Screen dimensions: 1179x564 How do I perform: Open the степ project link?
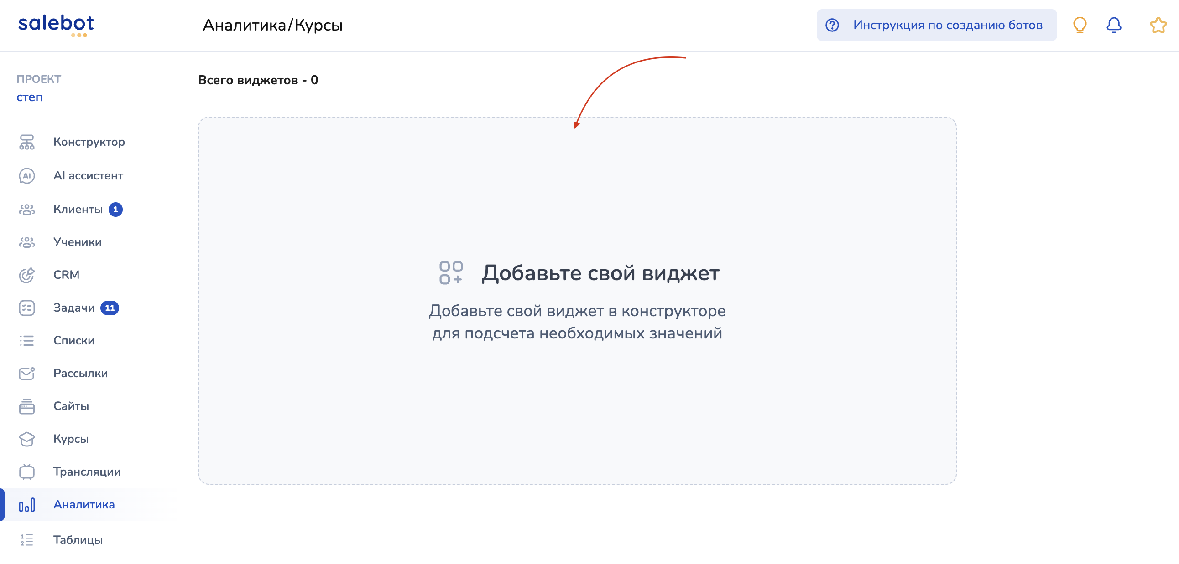click(x=29, y=97)
